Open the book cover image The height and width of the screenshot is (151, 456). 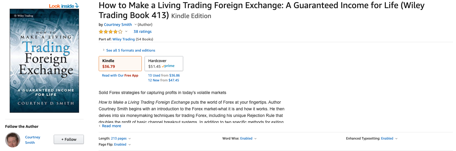[x=44, y=61]
